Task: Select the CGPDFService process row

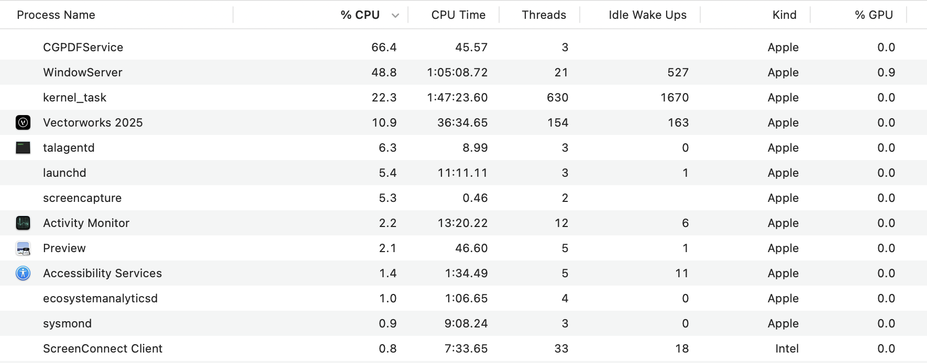Action: (x=83, y=47)
